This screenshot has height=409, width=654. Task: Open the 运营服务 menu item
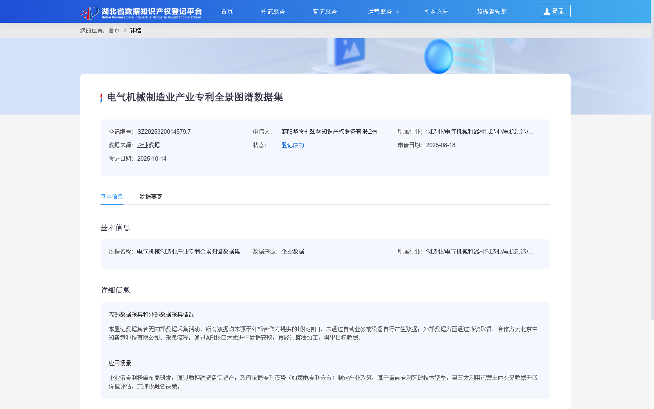tap(380, 11)
